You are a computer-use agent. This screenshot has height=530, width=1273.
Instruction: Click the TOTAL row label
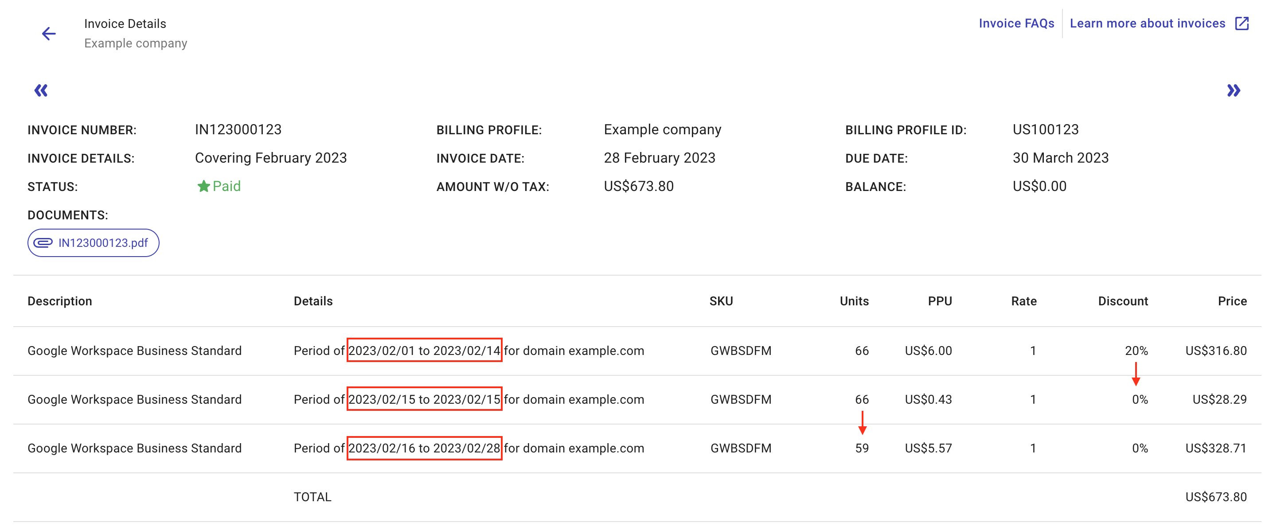[312, 497]
